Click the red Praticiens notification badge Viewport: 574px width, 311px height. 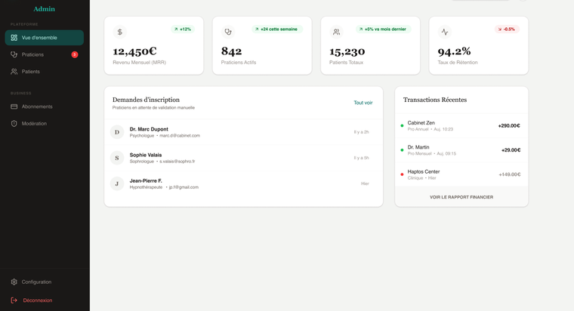coord(75,54)
